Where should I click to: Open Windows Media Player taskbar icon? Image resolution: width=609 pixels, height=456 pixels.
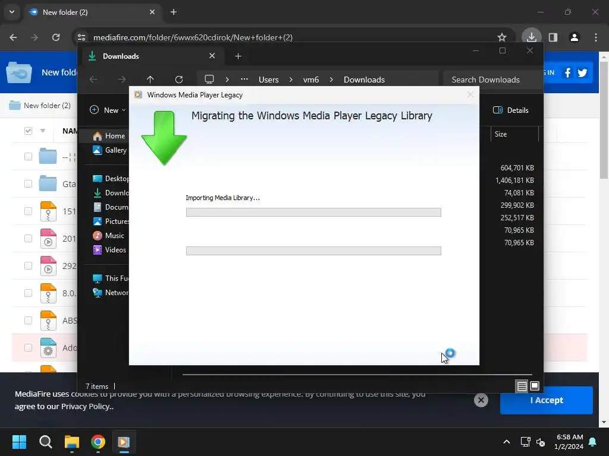(124, 442)
